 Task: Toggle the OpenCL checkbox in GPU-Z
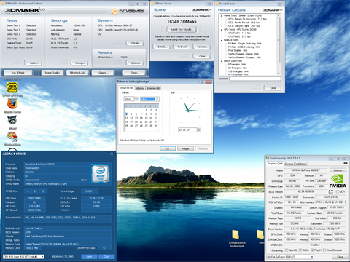click(x=287, y=250)
